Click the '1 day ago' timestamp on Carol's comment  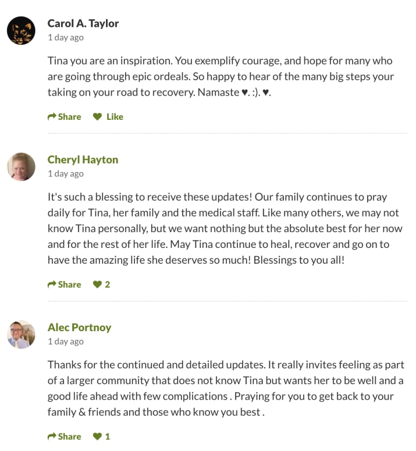coord(66,37)
